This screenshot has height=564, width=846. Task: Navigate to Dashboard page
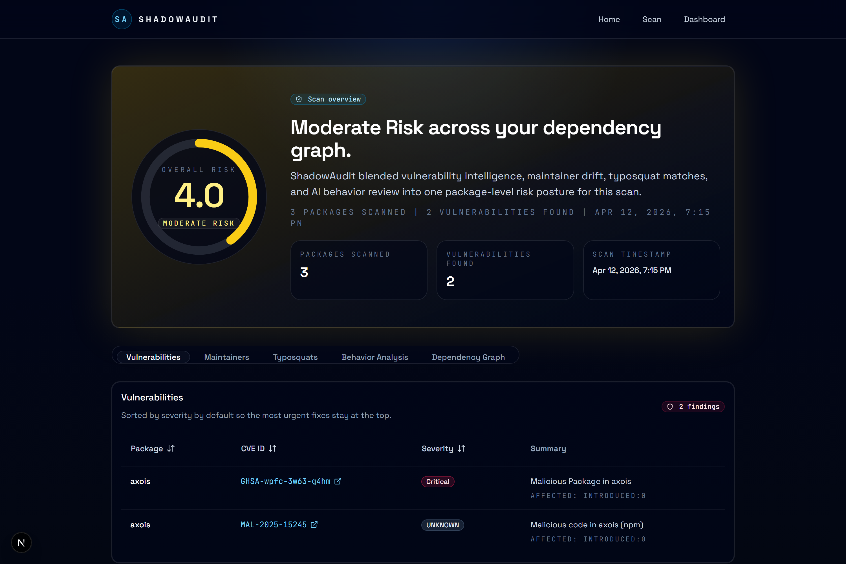point(704,19)
